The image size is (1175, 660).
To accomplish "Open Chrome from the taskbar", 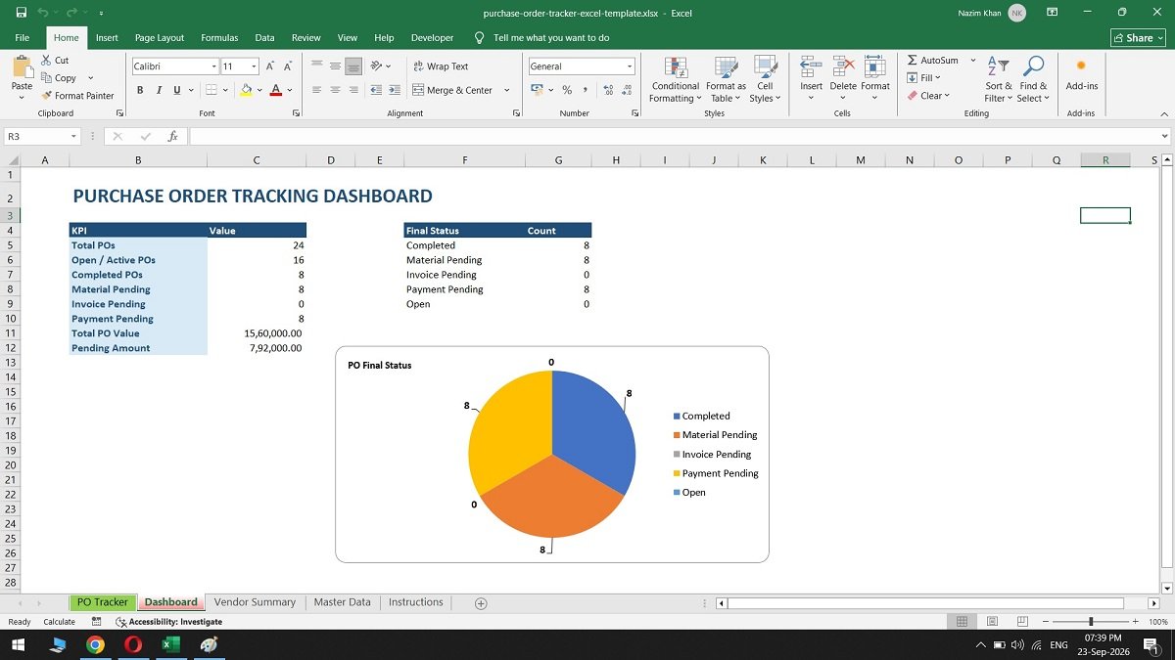I will coord(95,644).
